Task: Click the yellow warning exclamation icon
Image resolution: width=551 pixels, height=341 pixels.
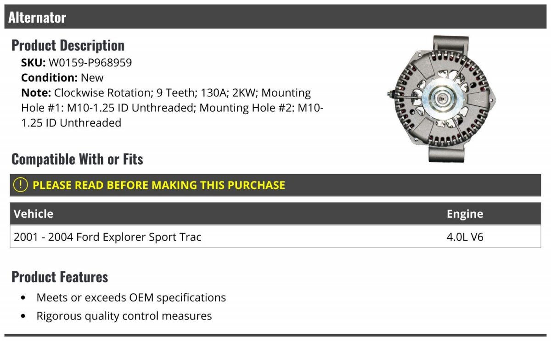Action: coord(21,185)
